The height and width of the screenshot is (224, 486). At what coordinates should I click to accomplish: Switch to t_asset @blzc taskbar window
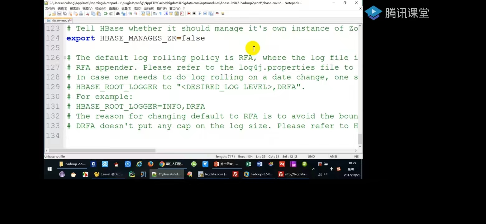pos(109,174)
